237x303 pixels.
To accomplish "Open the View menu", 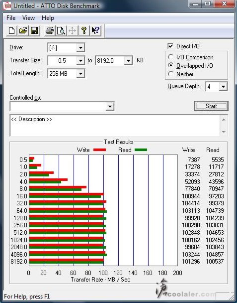I will pos(28,18).
